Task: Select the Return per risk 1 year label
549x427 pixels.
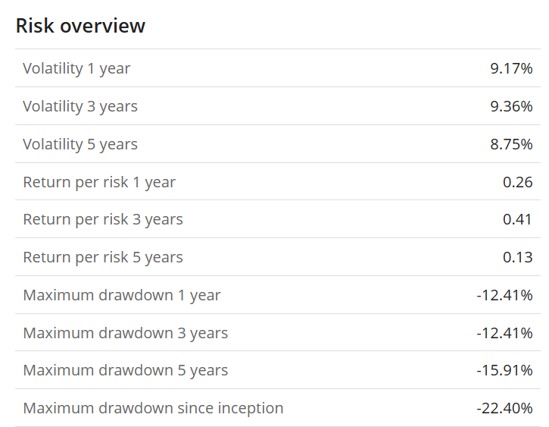Action: [99, 182]
